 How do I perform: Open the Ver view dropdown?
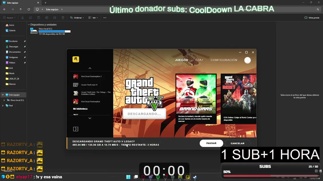93,18
